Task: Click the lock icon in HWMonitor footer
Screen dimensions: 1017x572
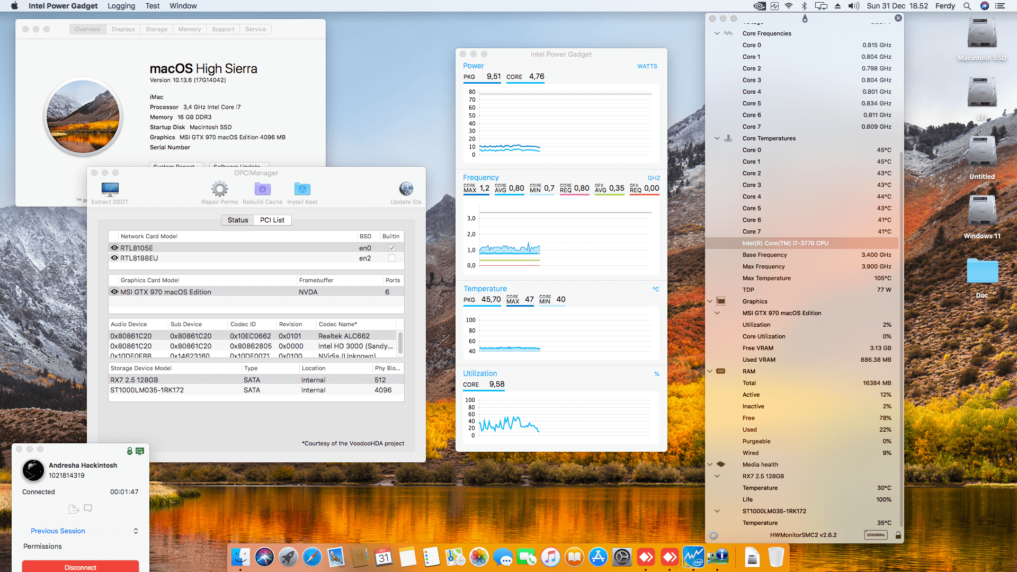Action: coord(898,535)
